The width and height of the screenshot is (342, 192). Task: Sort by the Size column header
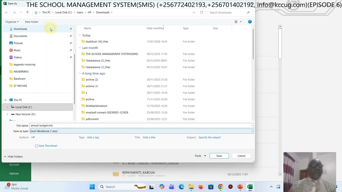[x=215, y=28]
